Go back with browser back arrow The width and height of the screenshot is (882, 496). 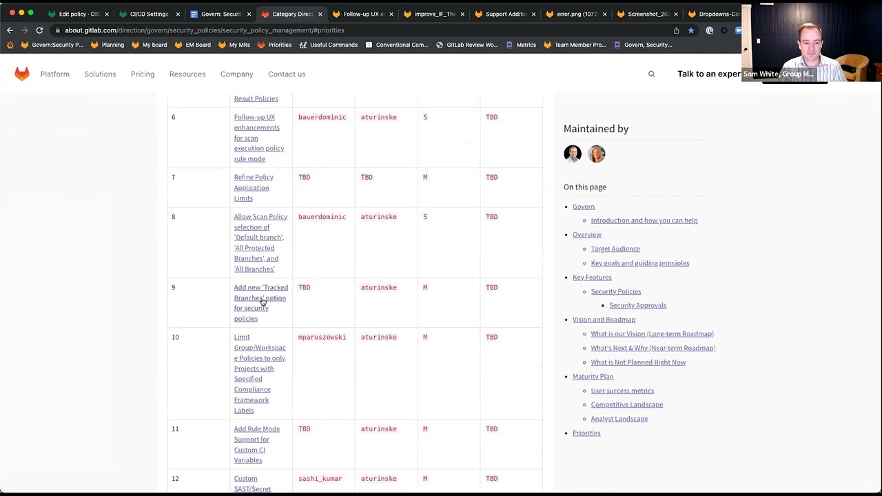[10, 30]
